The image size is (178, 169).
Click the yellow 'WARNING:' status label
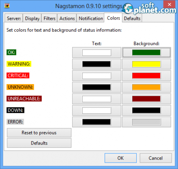(x=19, y=64)
